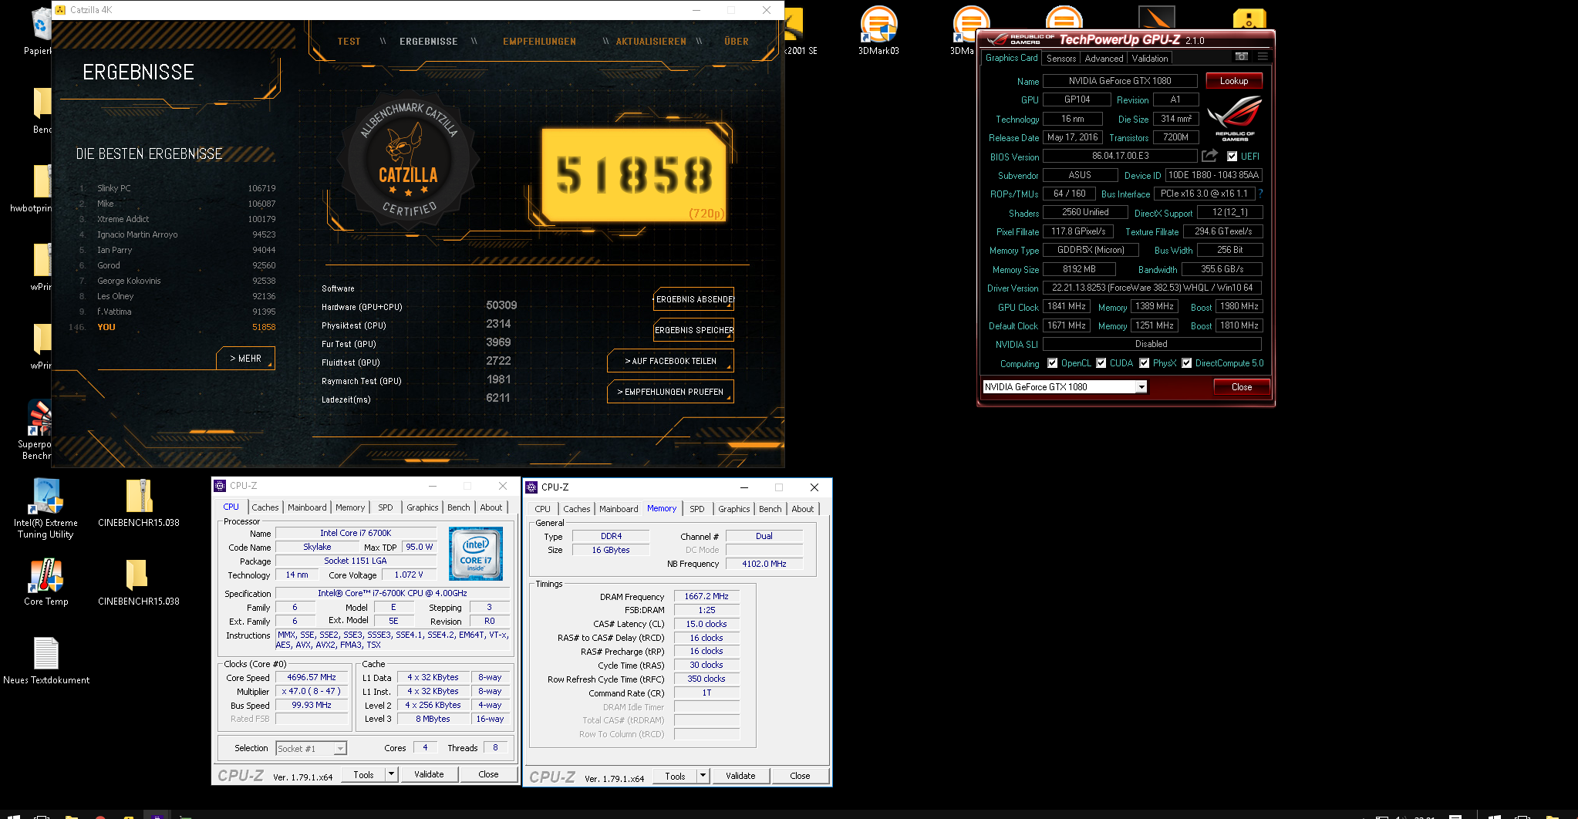Expand the GPU selection dropdown in GPU-Z
Screen dimensions: 1578x819
coord(1141,387)
